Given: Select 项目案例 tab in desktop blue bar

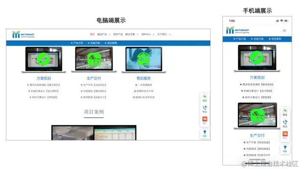Looking at the screenshot, I should point(111,43).
